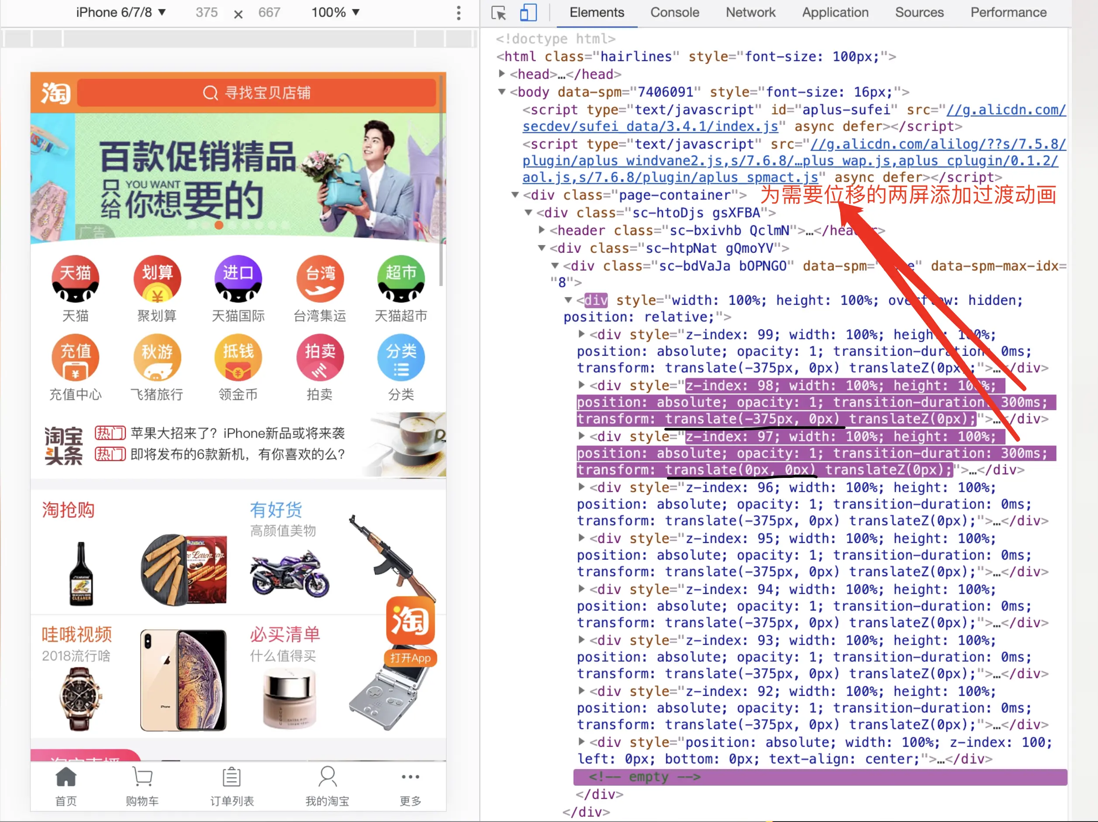Open the 充值中心 recharge icon
Image resolution: width=1098 pixels, height=822 pixels.
point(76,357)
